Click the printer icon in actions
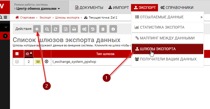210x109 pixels. pyautogui.click(x=74, y=29)
